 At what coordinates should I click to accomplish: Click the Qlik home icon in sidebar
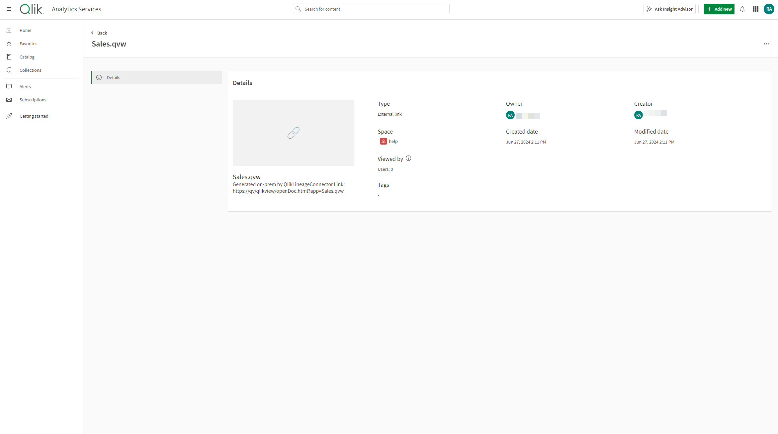pyautogui.click(x=10, y=30)
